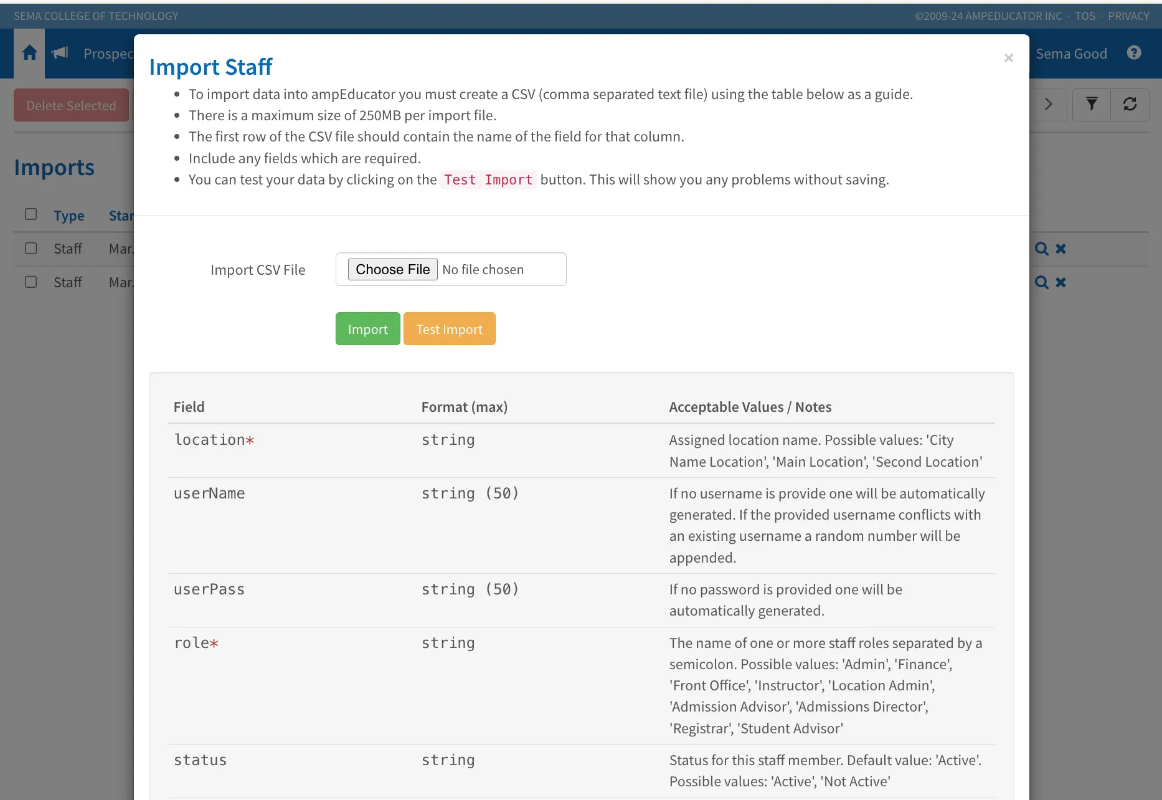Check the second Staff row checkbox

click(x=31, y=282)
